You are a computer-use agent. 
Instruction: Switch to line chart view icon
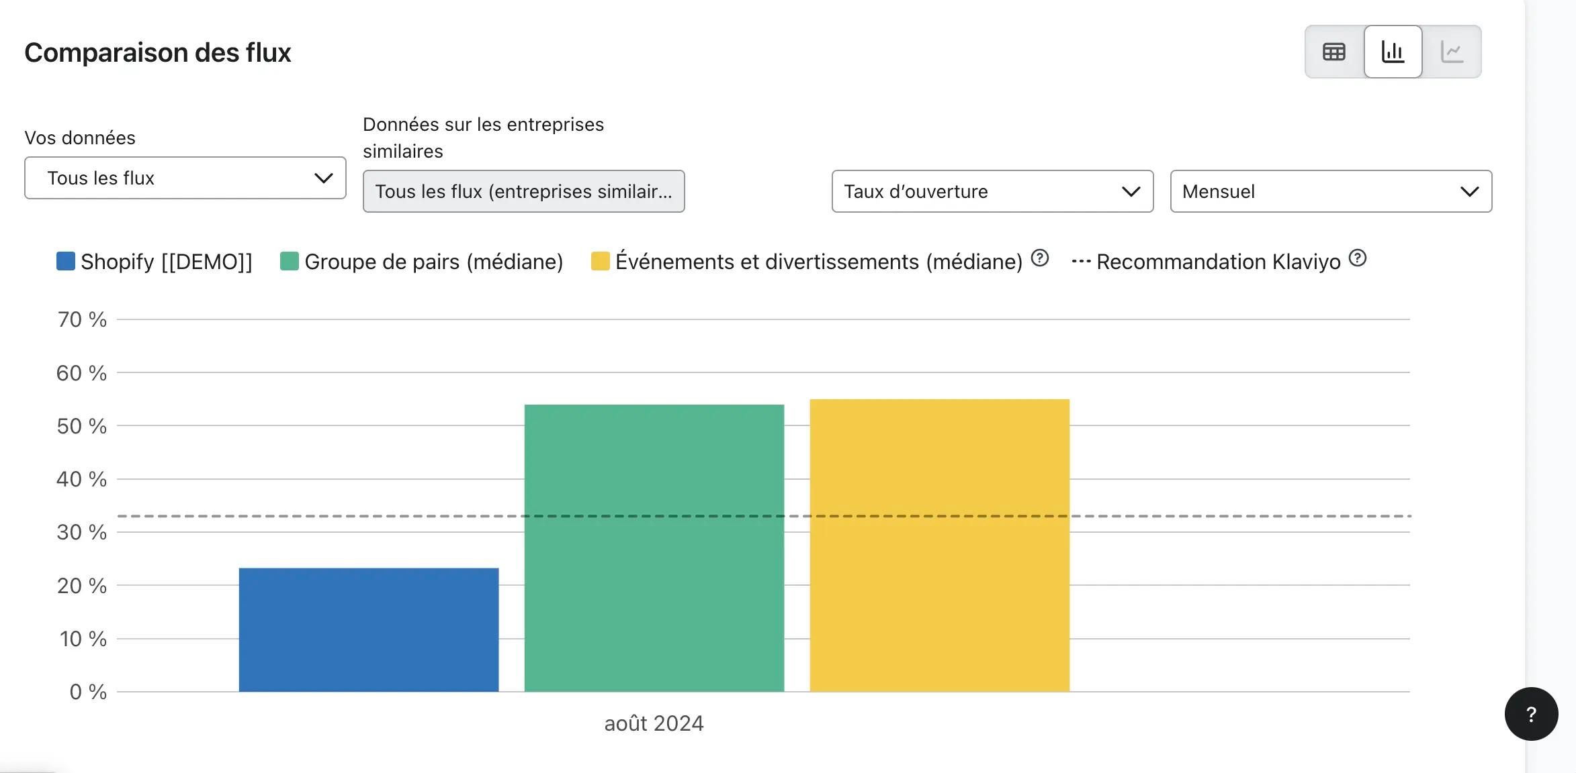(x=1452, y=52)
